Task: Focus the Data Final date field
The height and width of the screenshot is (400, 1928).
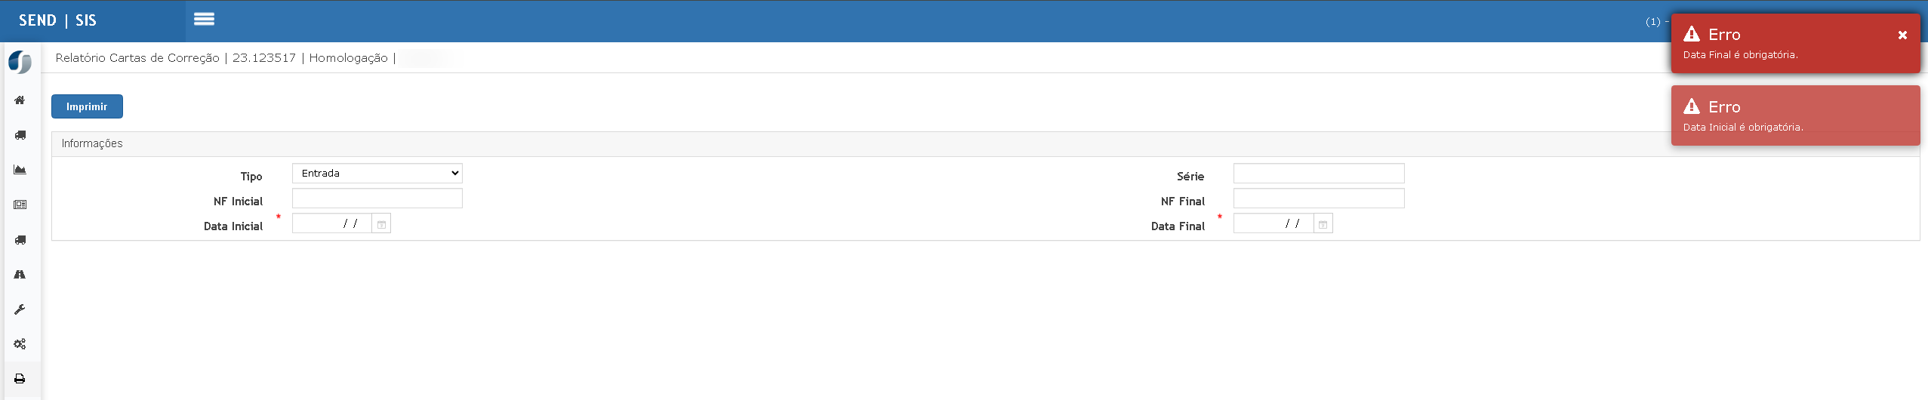Action: click(1274, 223)
